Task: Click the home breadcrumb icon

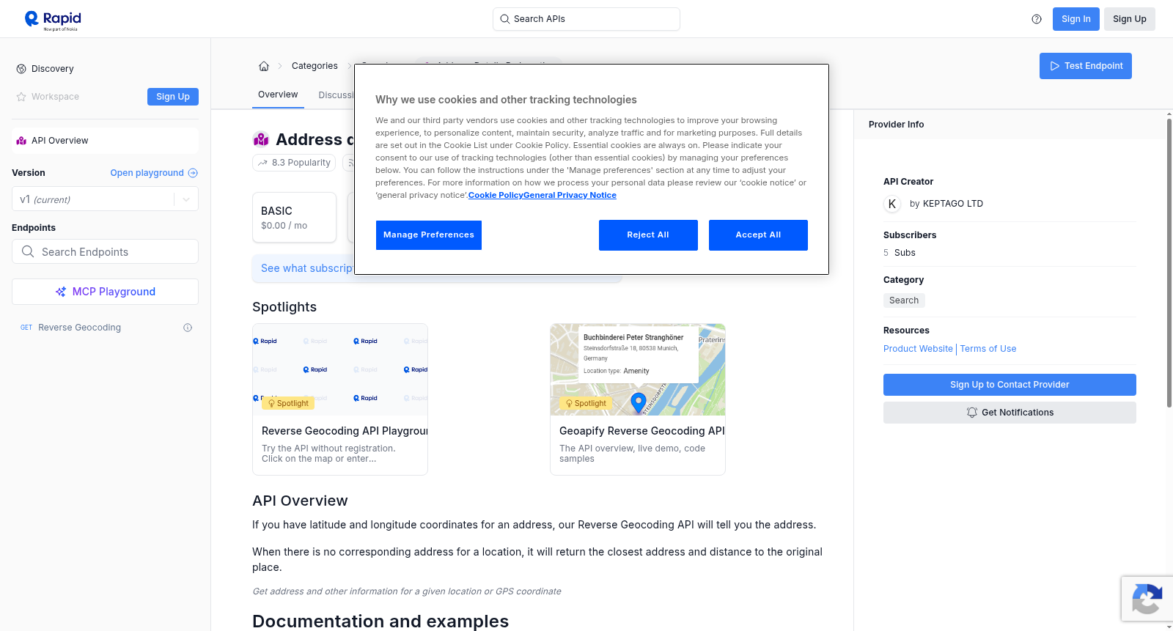Action: pos(264,66)
